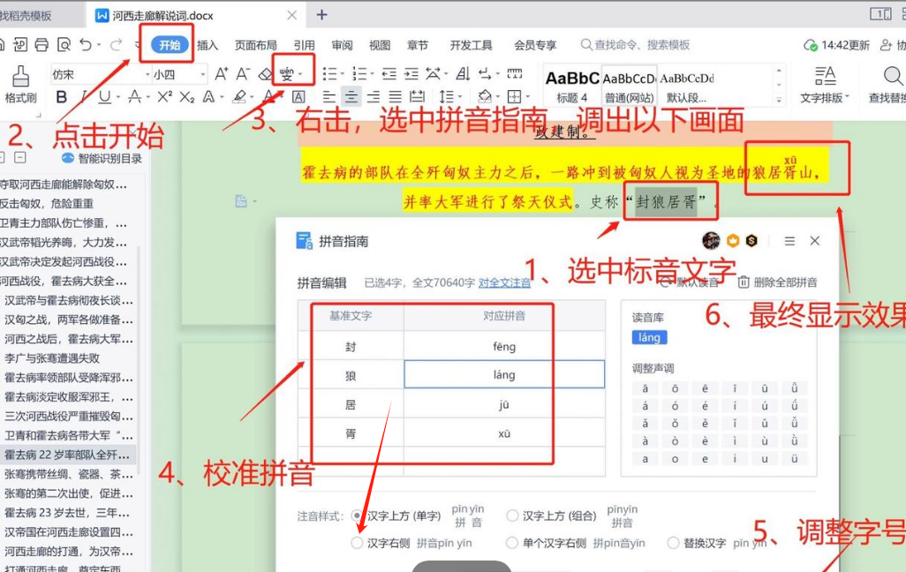Click the decrease indent icon
The height and width of the screenshot is (572, 906).
(389, 74)
